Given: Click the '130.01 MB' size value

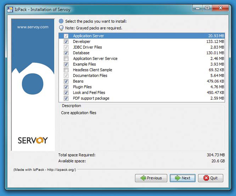Looking at the screenshot, I should 215,53.
